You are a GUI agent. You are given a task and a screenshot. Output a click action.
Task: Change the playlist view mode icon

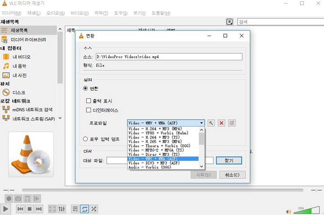229,22
